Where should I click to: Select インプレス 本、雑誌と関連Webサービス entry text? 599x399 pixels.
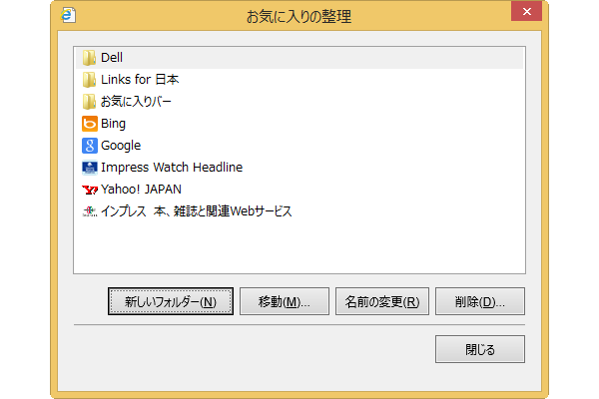(196, 211)
